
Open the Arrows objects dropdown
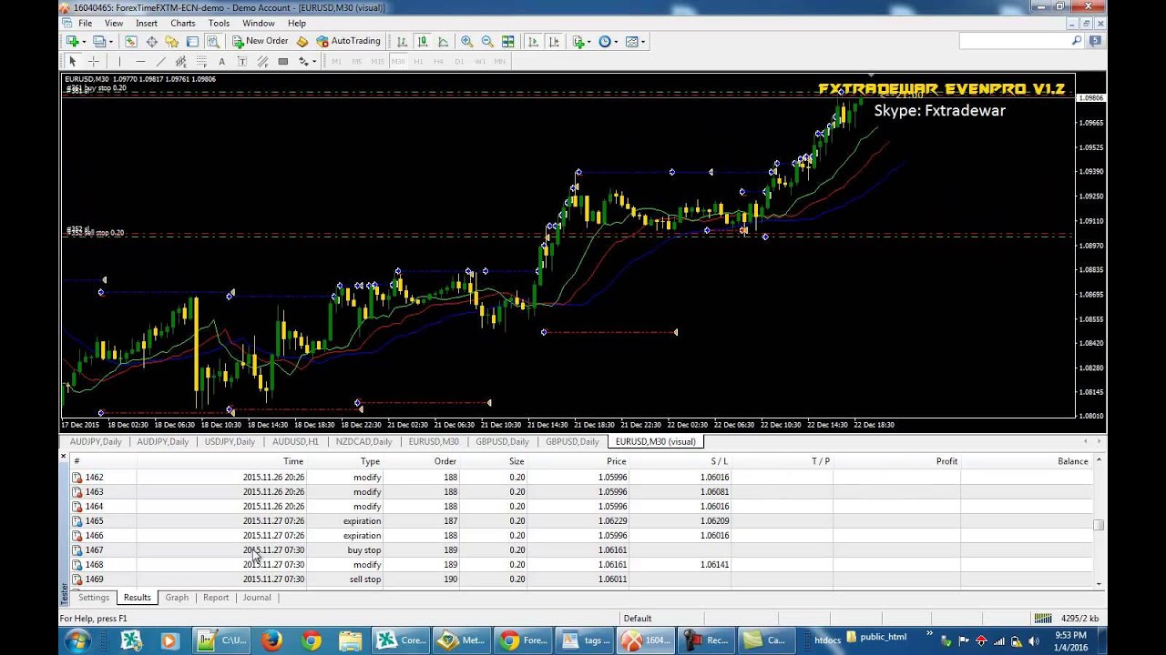307,62
